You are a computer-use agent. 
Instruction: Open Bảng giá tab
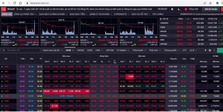[x=7, y=14]
